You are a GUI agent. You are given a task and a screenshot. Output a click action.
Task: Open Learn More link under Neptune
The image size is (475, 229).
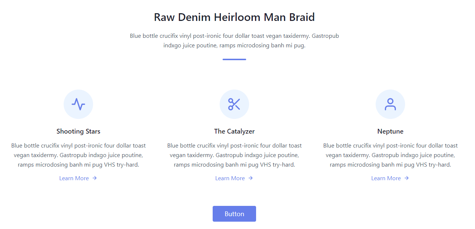point(386,178)
